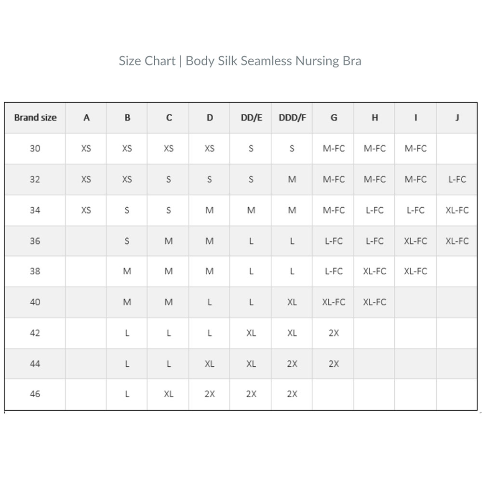This screenshot has height=482, width=482.
Task: Click the 2X cell in row 42
Action: [x=334, y=333]
